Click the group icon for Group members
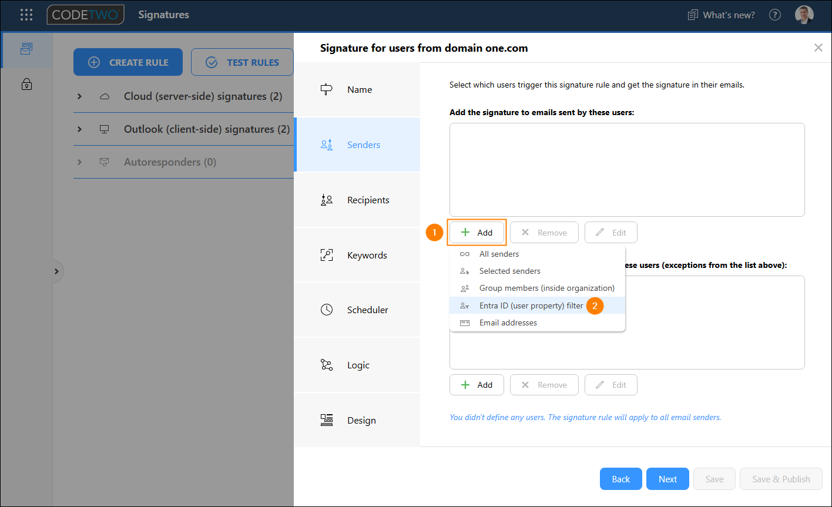Image resolution: width=832 pixels, height=507 pixels. [465, 288]
